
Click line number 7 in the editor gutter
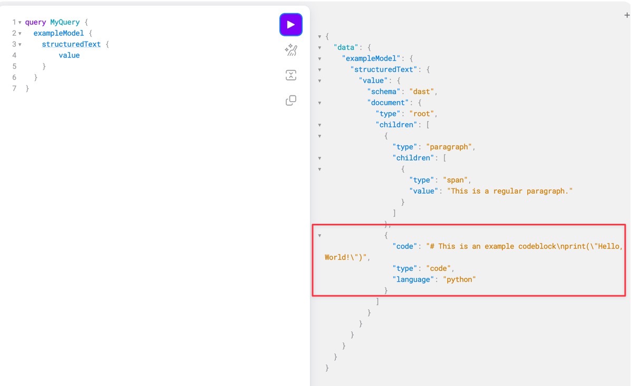click(14, 88)
